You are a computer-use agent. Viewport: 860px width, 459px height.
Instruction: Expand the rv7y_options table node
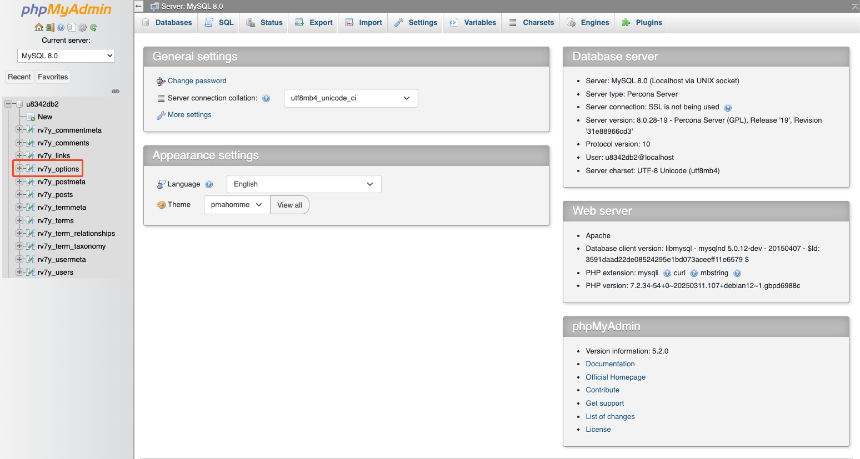(19, 169)
